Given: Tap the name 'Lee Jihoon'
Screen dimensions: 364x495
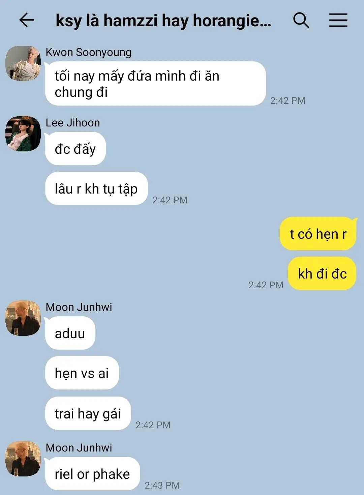Looking at the screenshot, I should click(x=73, y=123).
